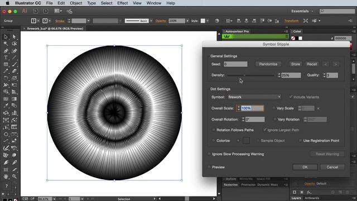Click the Isolate Selected Object icon
The image size is (357, 201).
coord(306,21)
